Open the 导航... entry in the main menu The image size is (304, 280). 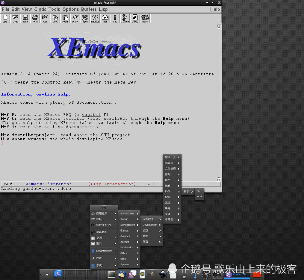[x=104, y=219]
